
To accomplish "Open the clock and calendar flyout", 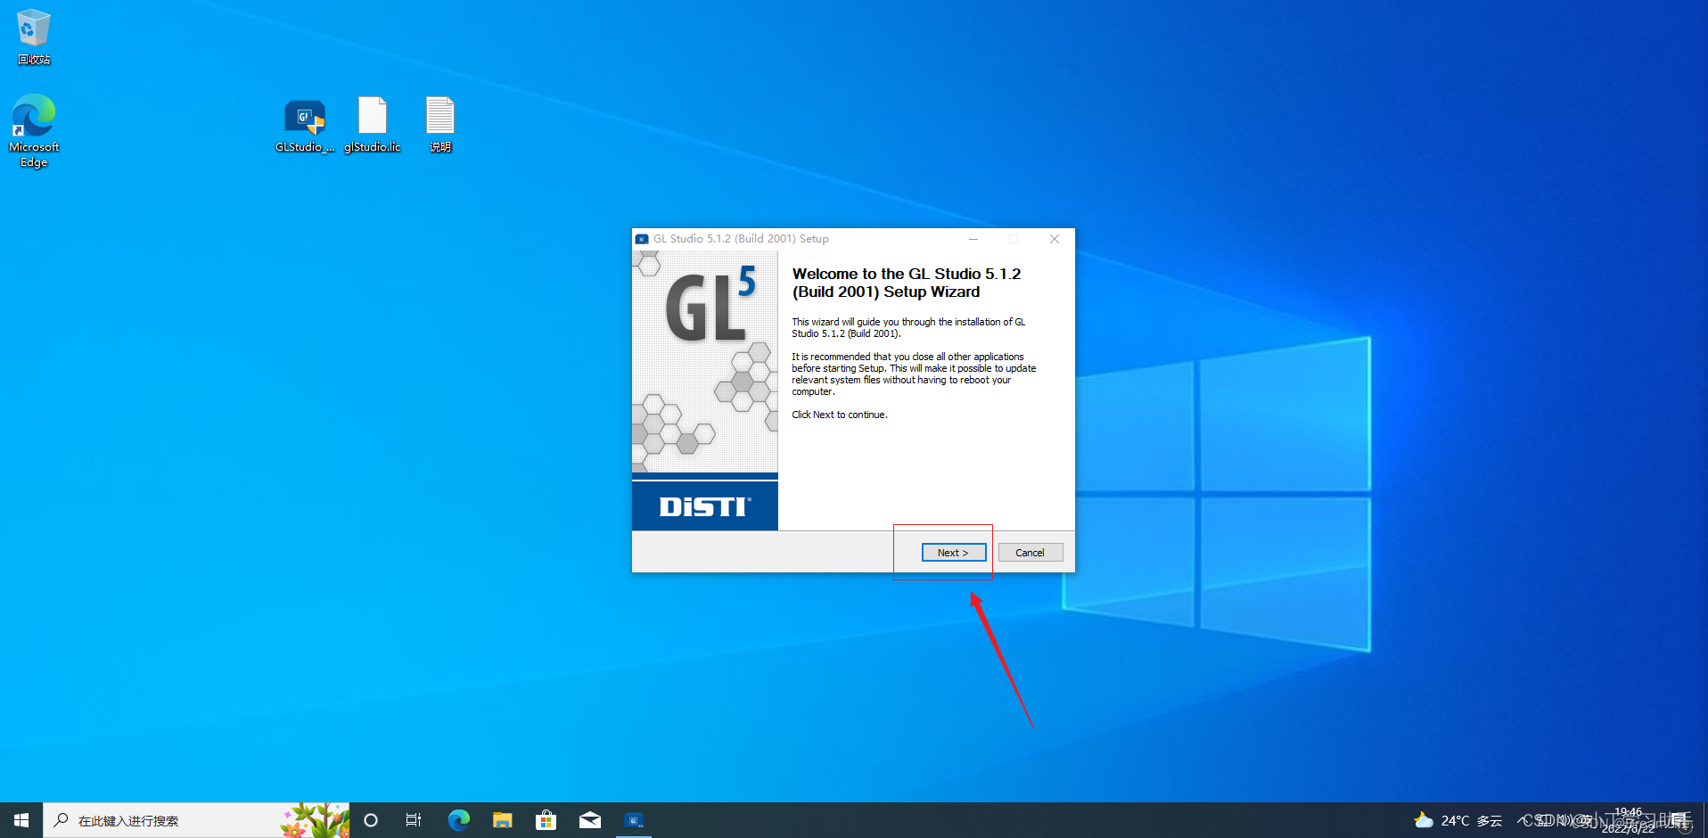I will (1629, 820).
